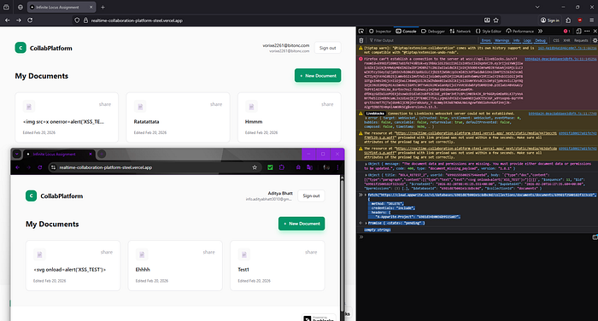Open Chrome three-dot menu
This screenshot has height=321, width=598.
[337, 167]
